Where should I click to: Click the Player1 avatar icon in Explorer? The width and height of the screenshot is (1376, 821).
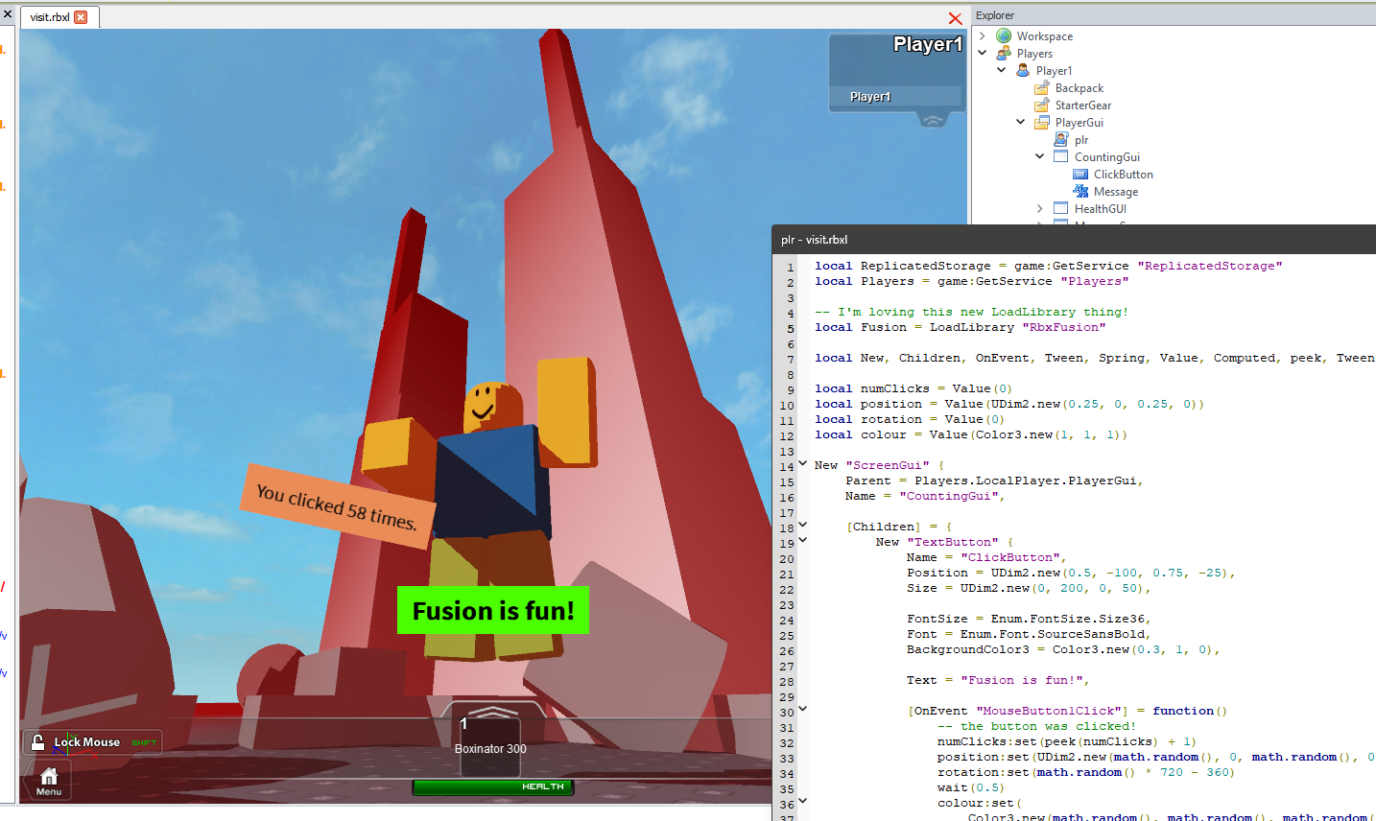click(1023, 70)
